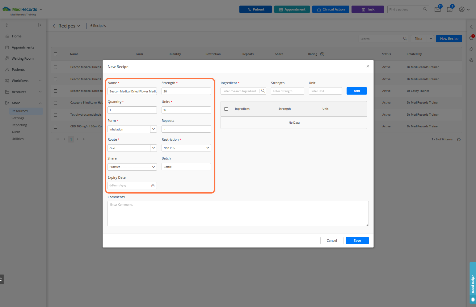The image size is (476, 307).
Task: Toggle the select-all checkbox in Ingredient table
Action: (226, 109)
